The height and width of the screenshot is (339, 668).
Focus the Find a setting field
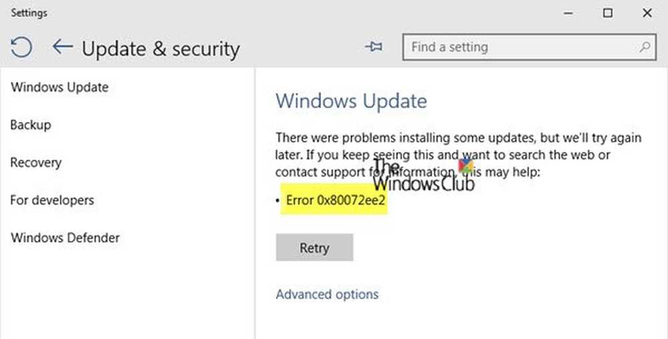521,47
